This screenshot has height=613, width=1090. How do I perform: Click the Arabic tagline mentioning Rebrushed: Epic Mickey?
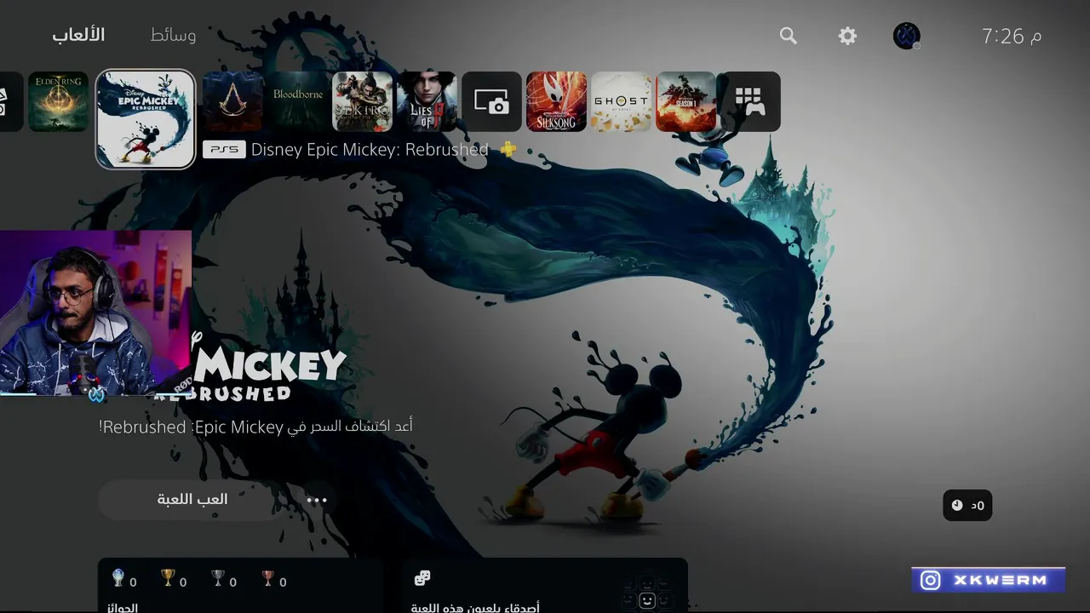coord(255,427)
